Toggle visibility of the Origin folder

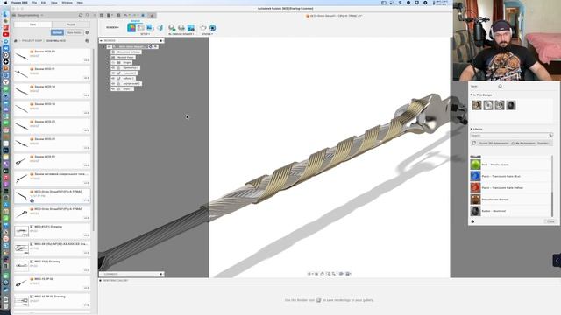pos(113,62)
